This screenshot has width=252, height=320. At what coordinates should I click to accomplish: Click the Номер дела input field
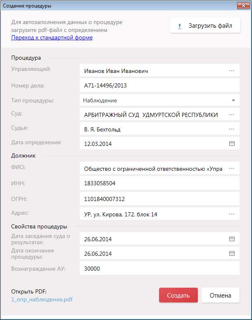(159, 86)
